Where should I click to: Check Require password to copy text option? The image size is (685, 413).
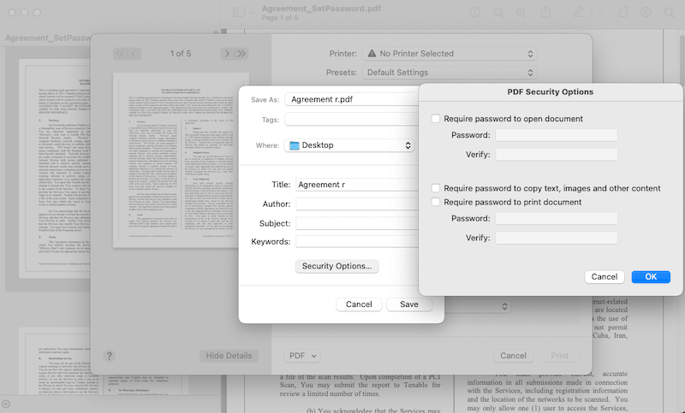click(x=436, y=188)
